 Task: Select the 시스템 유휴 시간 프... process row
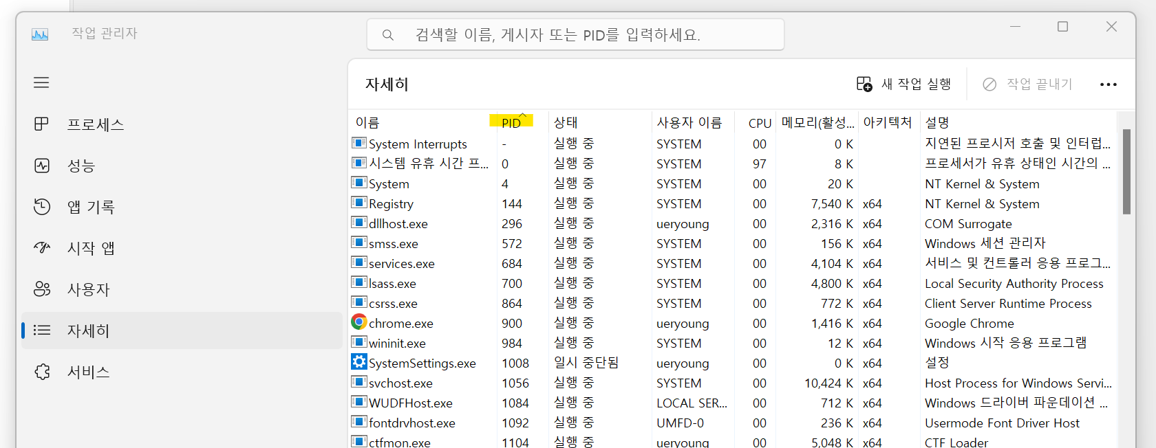click(x=732, y=164)
